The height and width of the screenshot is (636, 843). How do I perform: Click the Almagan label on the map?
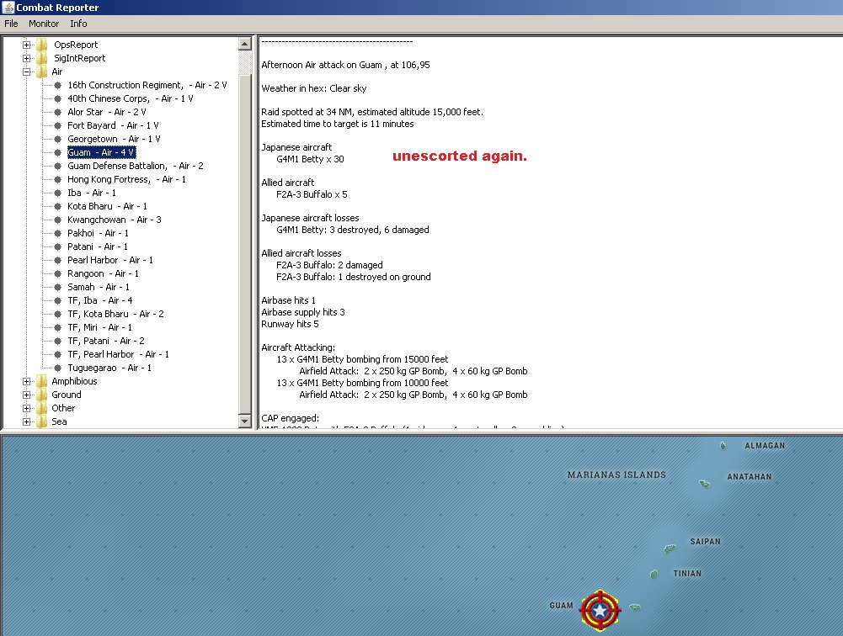(765, 445)
